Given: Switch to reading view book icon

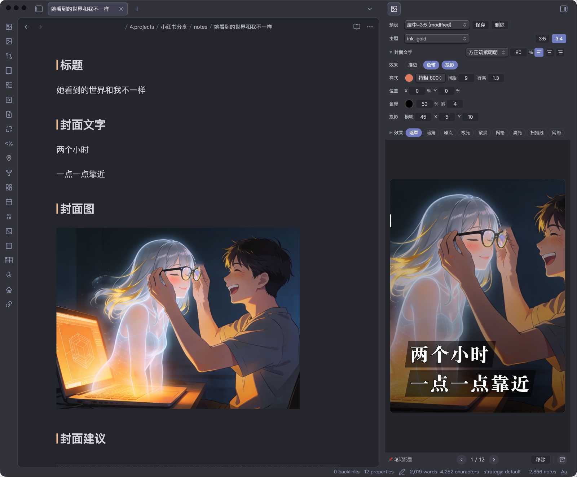Looking at the screenshot, I should click(357, 27).
